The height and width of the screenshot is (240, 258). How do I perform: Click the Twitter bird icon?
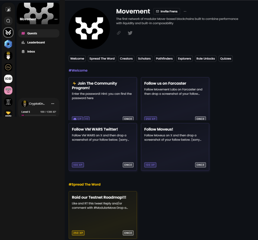(x=130, y=33)
